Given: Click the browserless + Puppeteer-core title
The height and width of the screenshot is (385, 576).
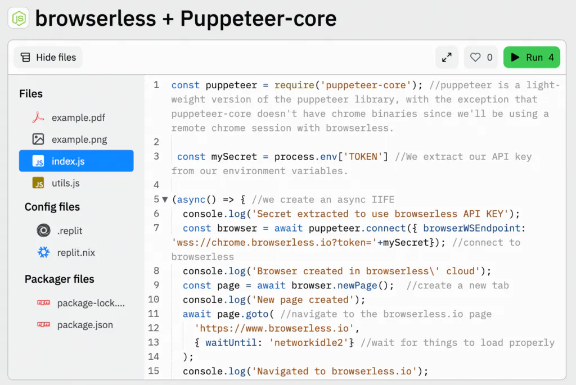Looking at the screenshot, I should click(x=186, y=19).
